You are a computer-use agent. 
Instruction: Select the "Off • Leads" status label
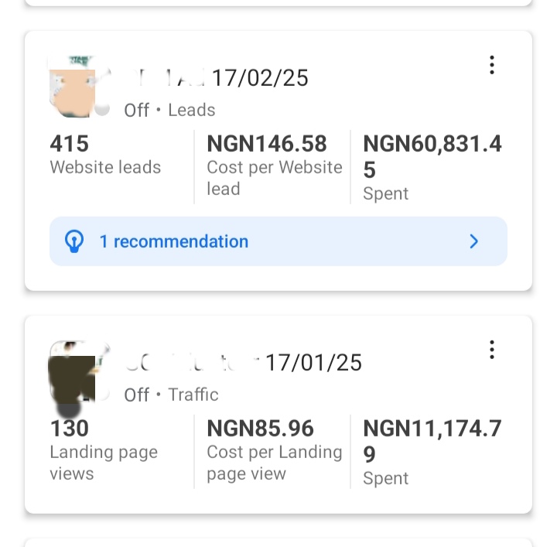[x=170, y=110]
